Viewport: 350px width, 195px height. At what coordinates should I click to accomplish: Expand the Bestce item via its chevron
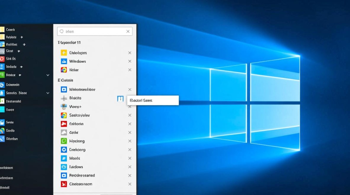click(48, 75)
